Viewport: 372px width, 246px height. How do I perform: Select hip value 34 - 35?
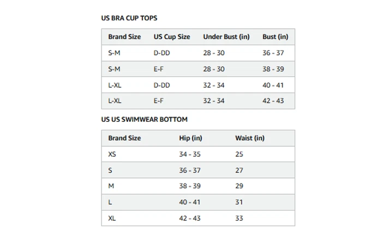pyautogui.click(x=190, y=155)
